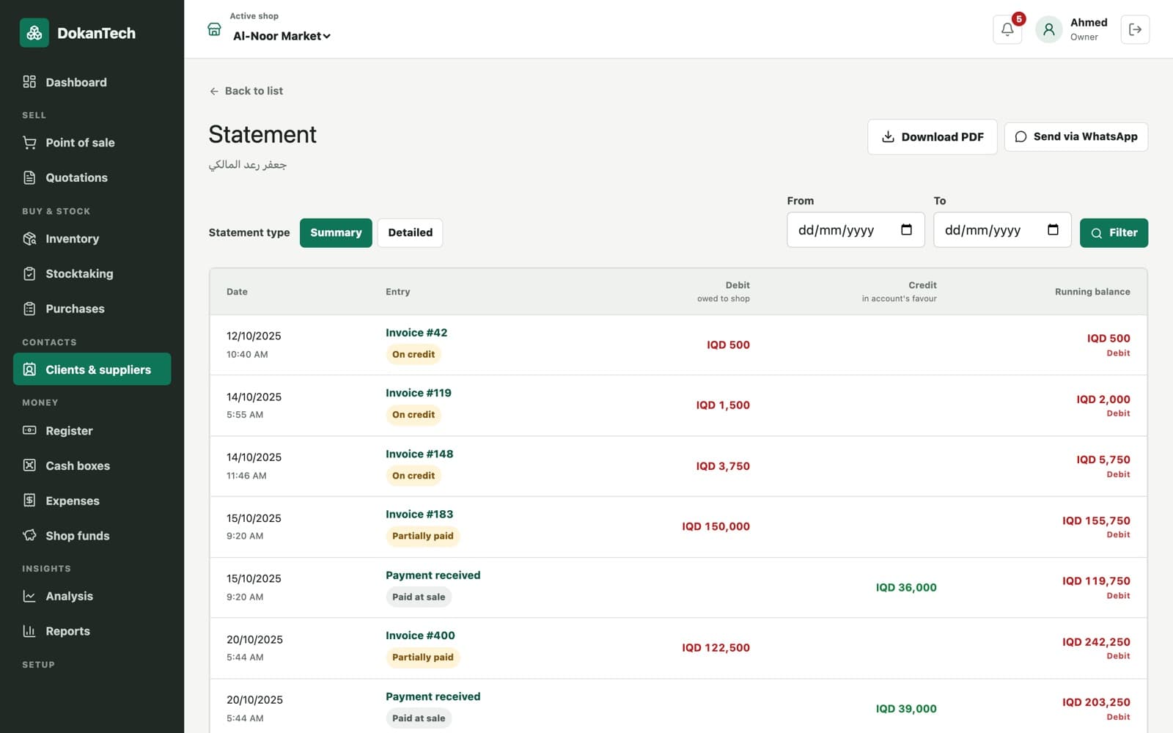Click the storefront icon next to Active shop
Screen dimensions: 1173x733
tap(214, 29)
